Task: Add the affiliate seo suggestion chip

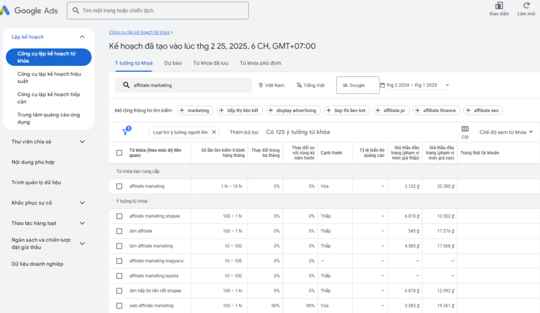Action: 483,110
